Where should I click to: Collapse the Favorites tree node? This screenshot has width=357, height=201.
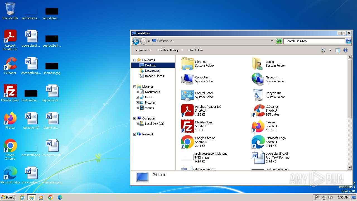point(134,60)
